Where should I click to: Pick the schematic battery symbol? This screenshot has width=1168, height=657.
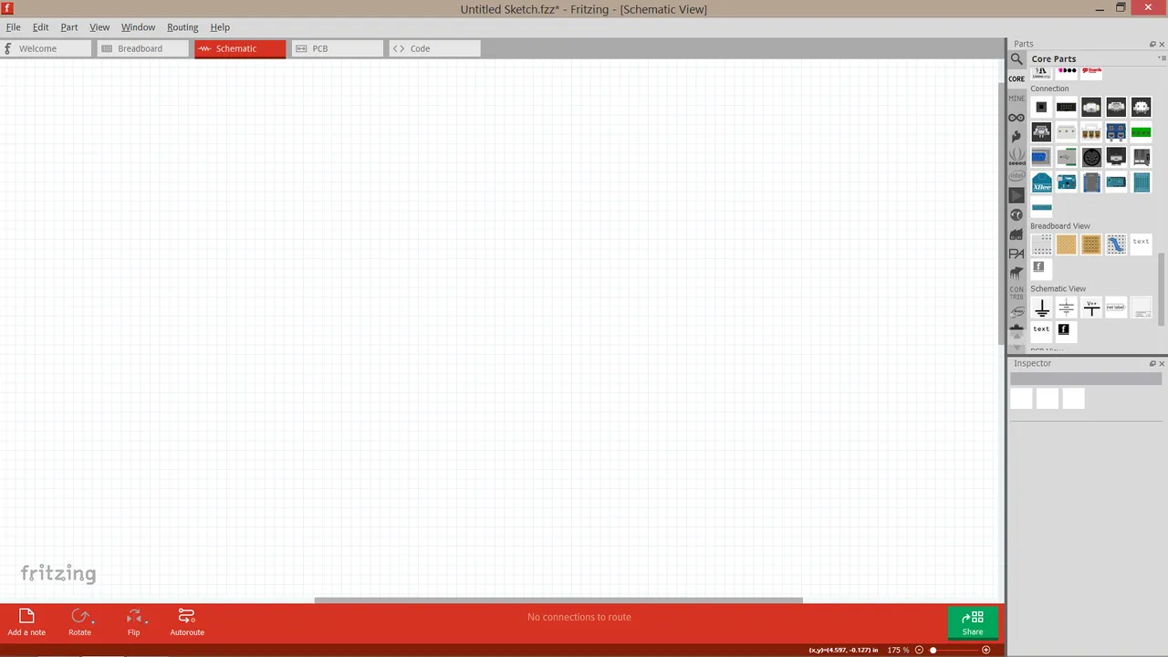click(1066, 308)
